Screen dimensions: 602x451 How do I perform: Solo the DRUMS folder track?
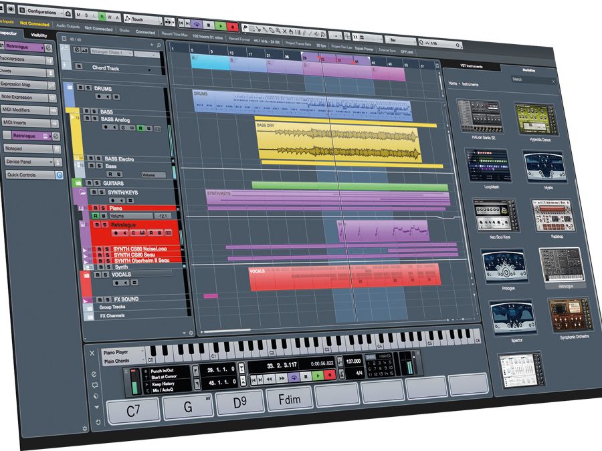(88, 88)
